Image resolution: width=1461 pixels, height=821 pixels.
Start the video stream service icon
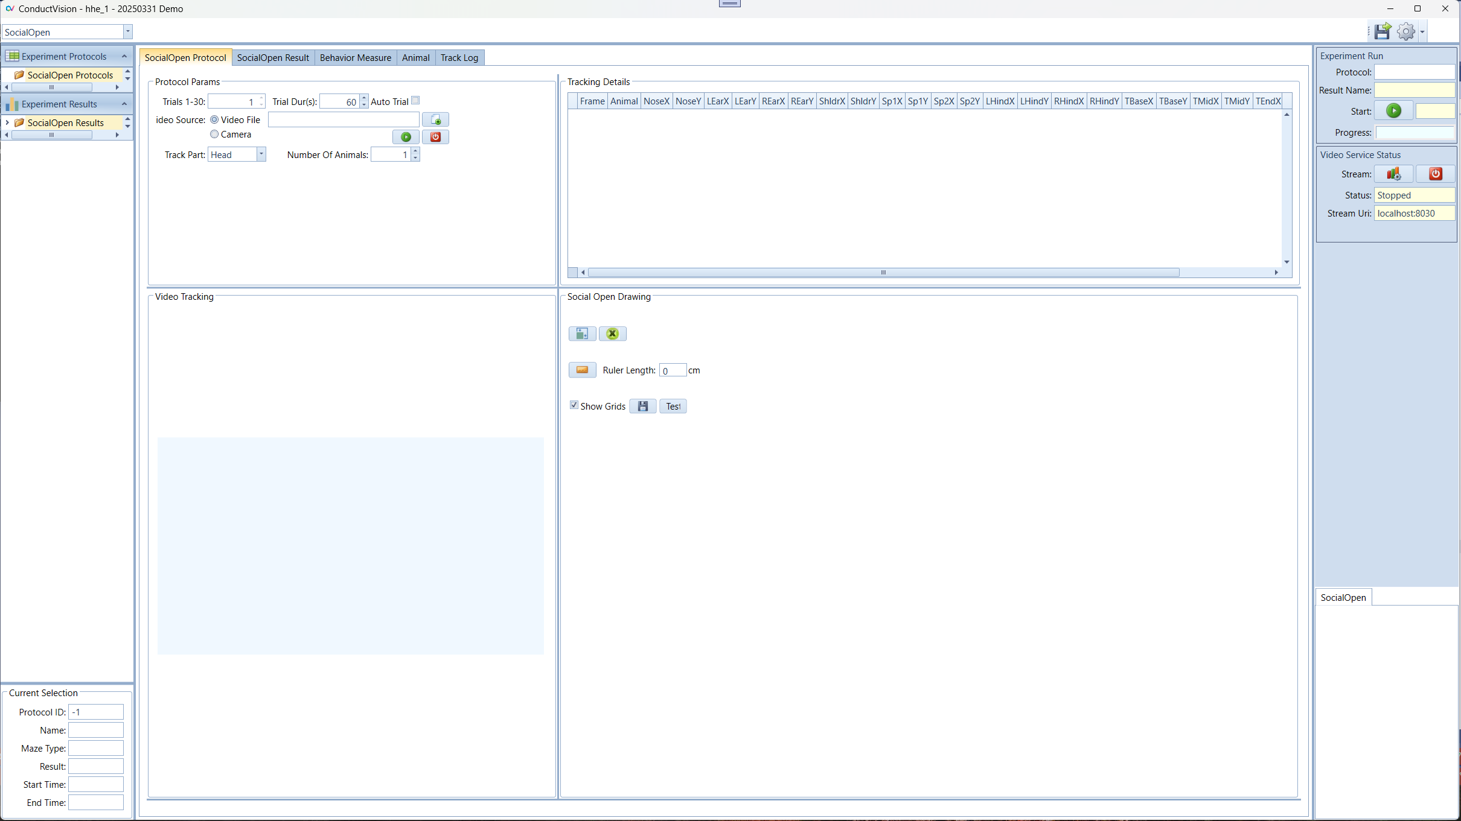[1393, 174]
